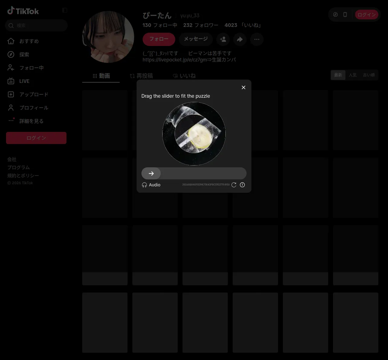Click the sidebar ログイン button
Viewport: 388px width, 360px height.
36,138
